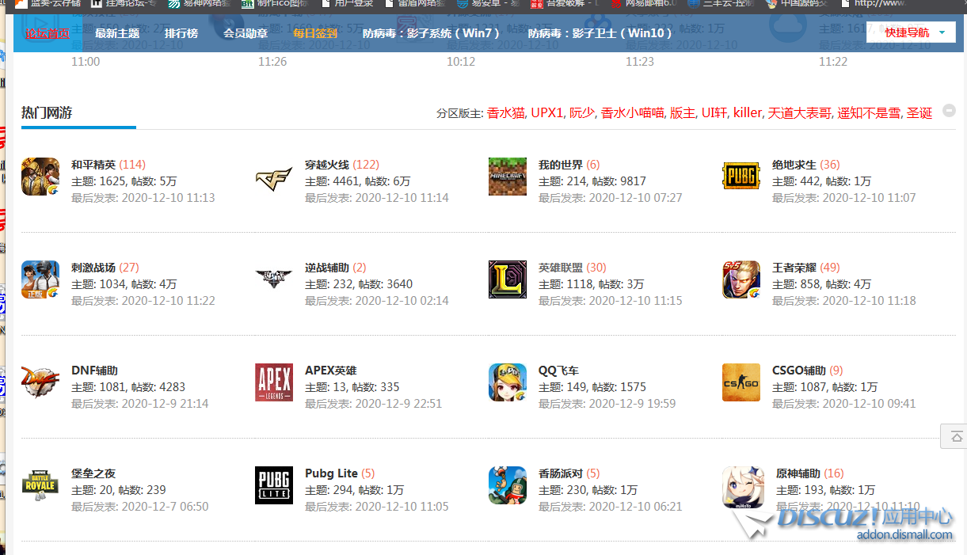This screenshot has height=555, width=967.
Task: Open moderator 阮少's profile link
Action: [582, 113]
